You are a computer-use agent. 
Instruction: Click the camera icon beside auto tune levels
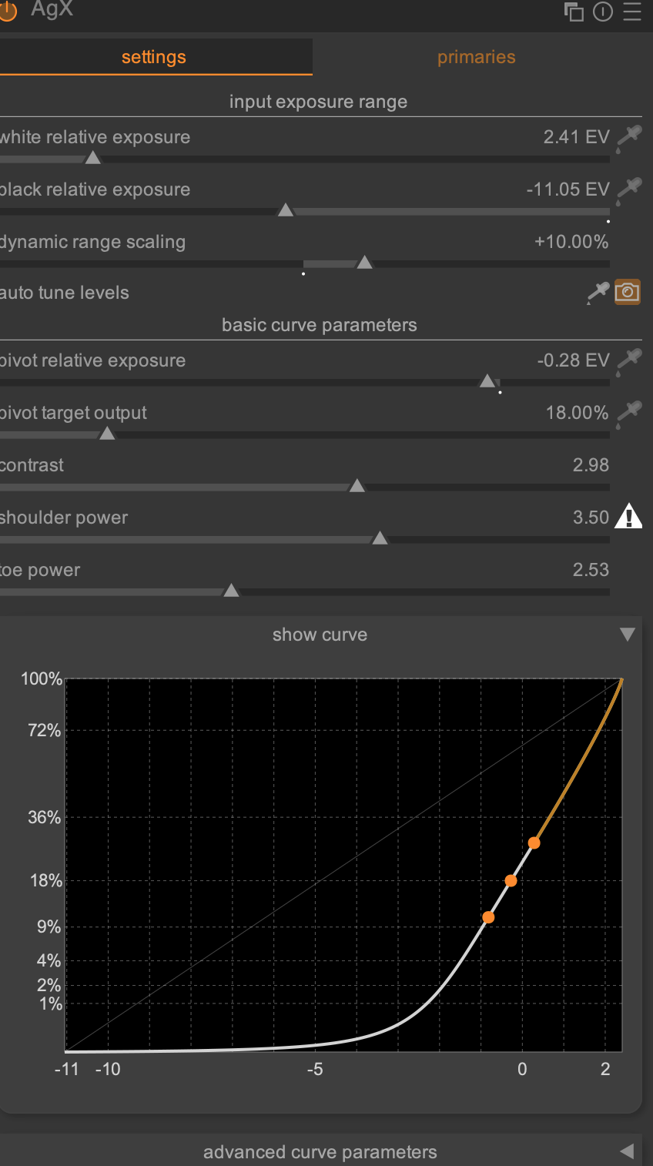click(x=628, y=292)
